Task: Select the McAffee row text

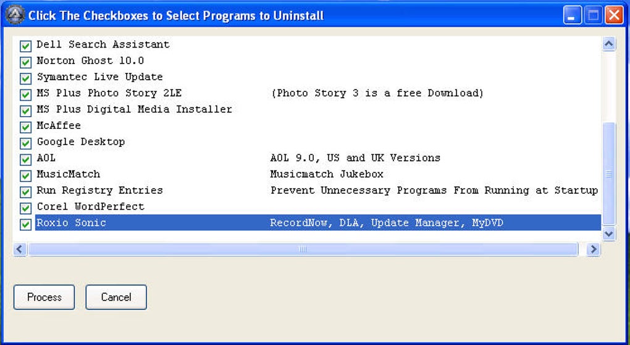Action: coord(59,125)
